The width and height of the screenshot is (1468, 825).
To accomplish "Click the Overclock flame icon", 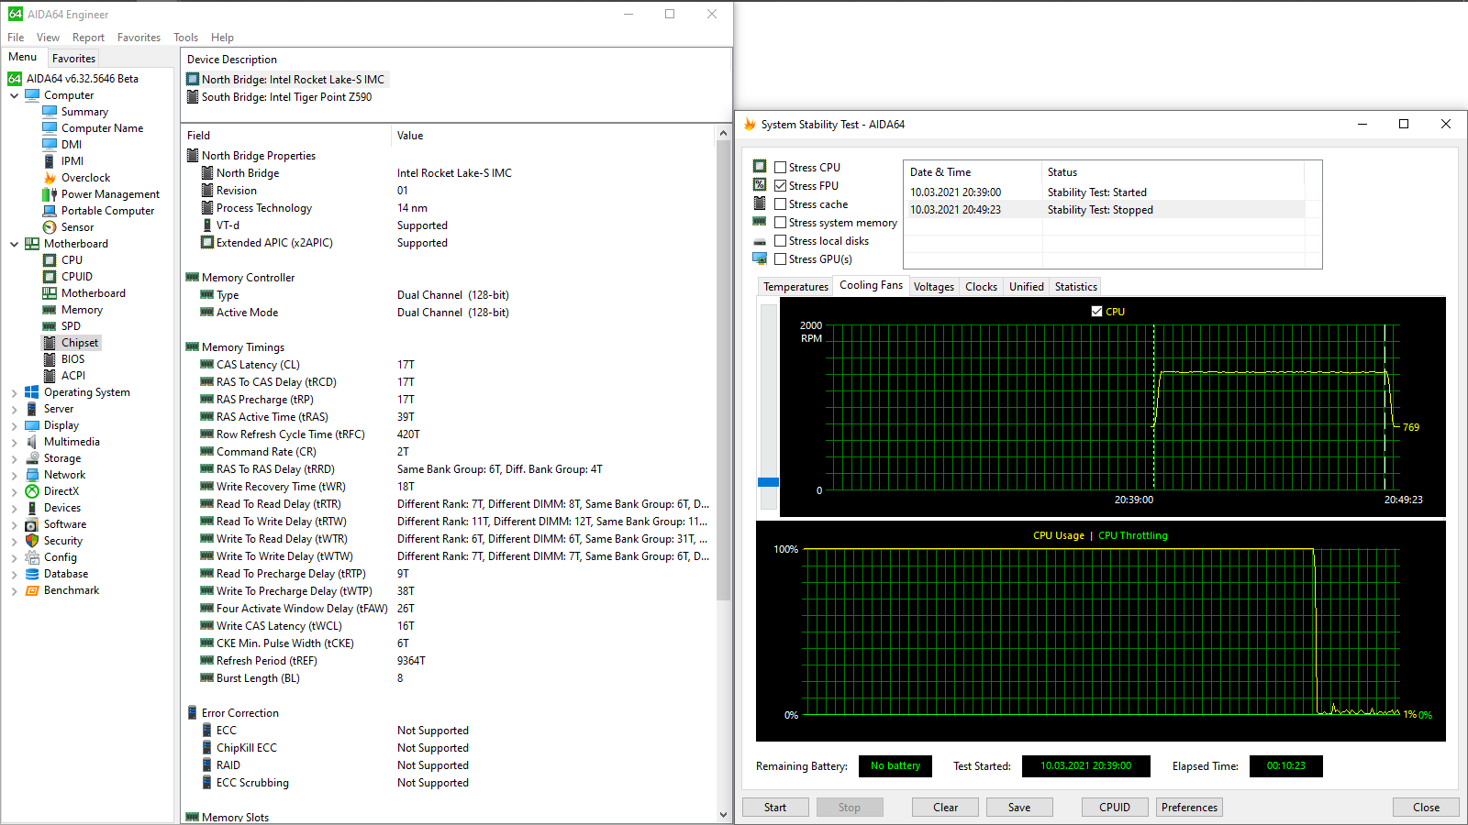I will point(50,178).
